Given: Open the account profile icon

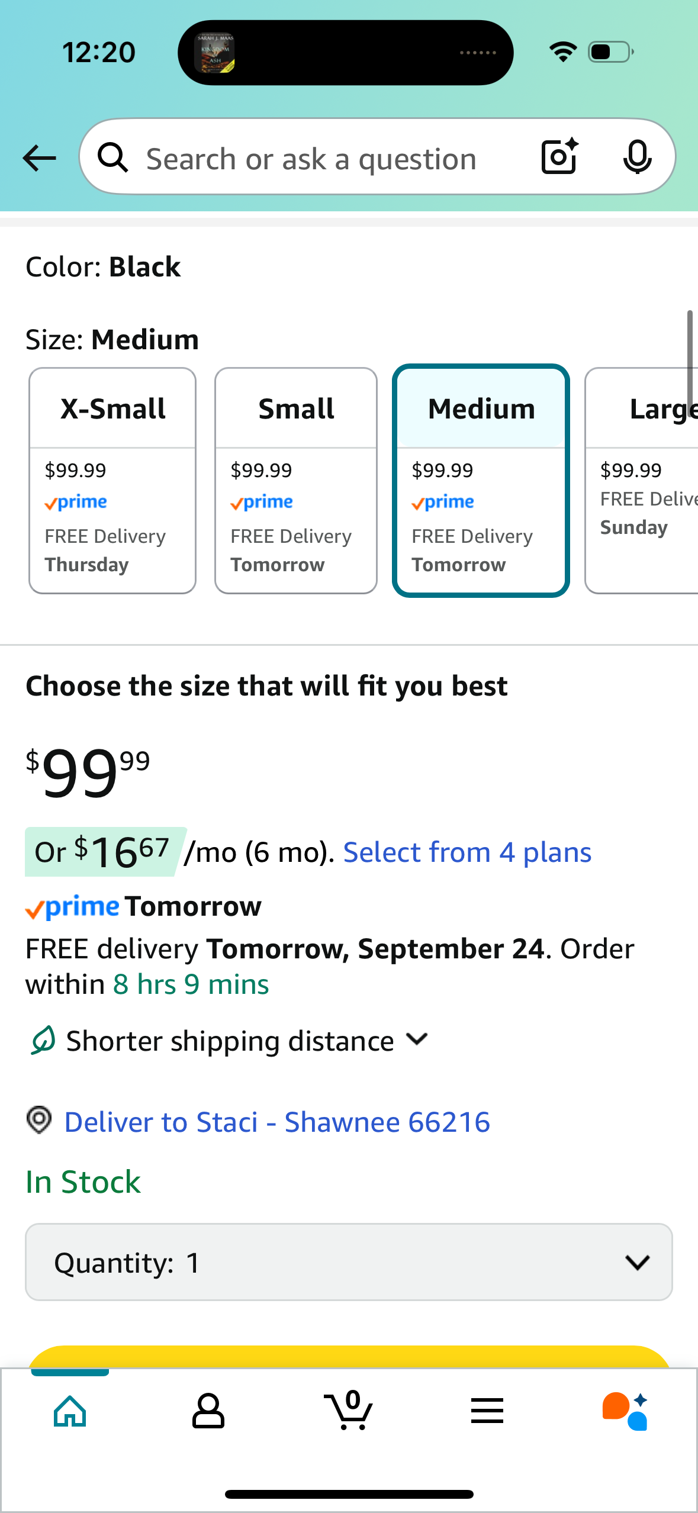Looking at the screenshot, I should (x=208, y=1411).
